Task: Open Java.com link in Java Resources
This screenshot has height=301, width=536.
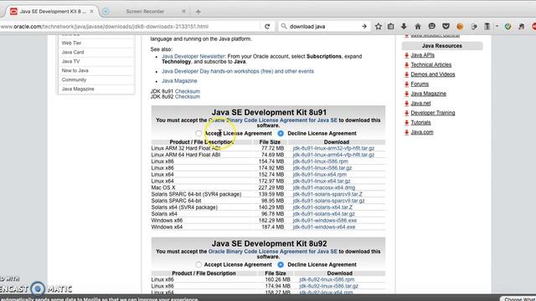Action: 422,132
